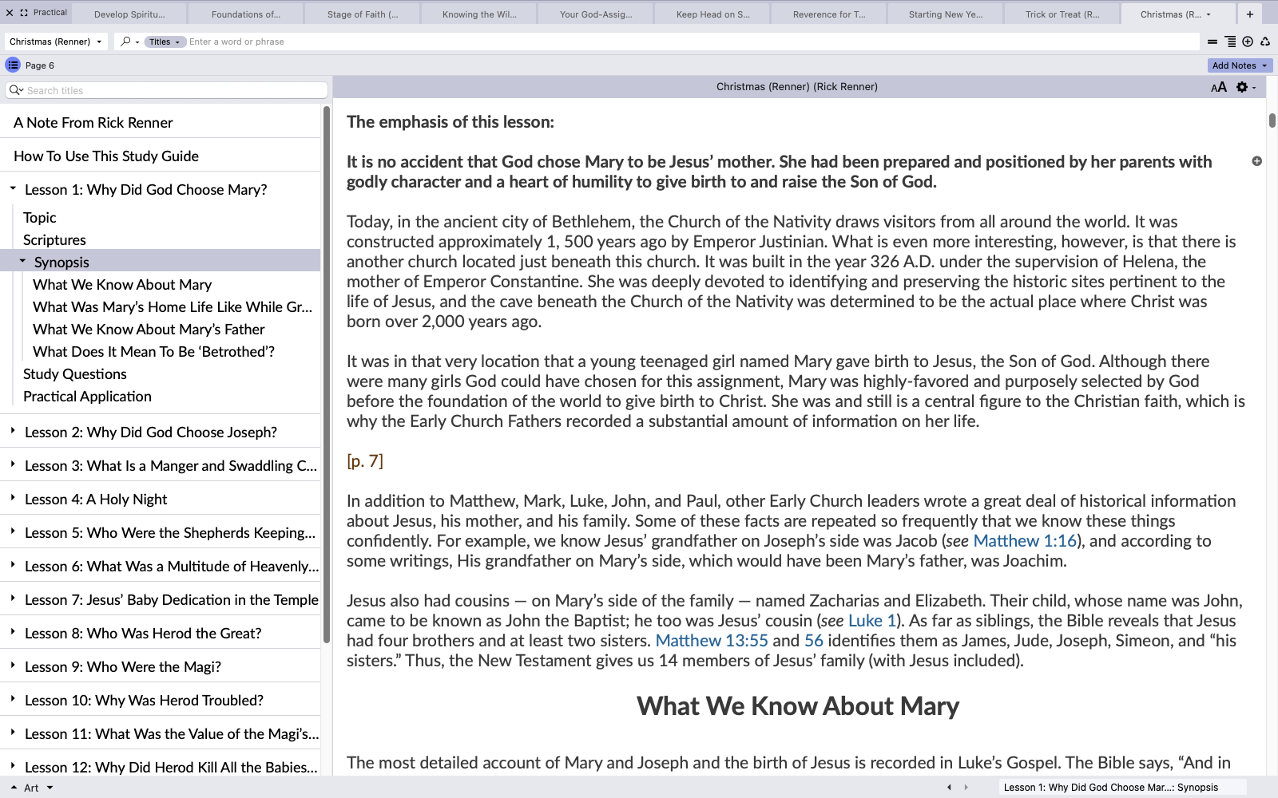Collapse the Synopsis tree section
1278x798 pixels.
pyautogui.click(x=22, y=262)
